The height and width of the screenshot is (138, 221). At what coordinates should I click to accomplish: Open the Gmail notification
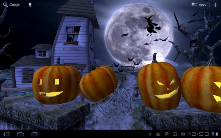(x=158, y=134)
